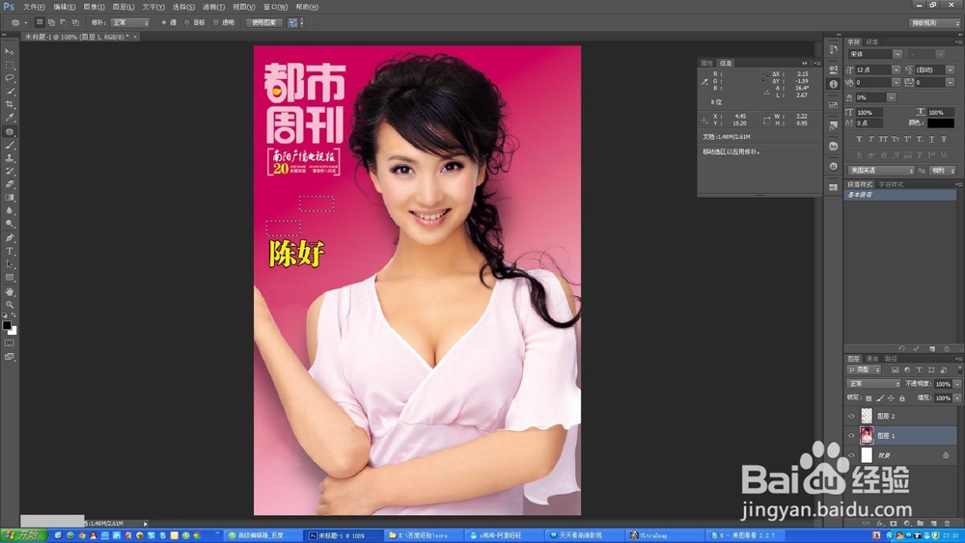This screenshot has width=965, height=543.
Task: Toggle the layer filter on/off switch
Action: (x=959, y=369)
